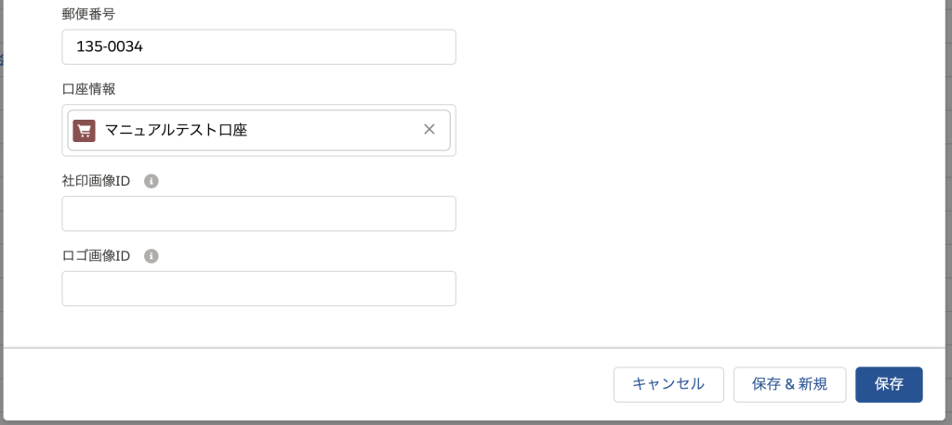Click the 口座情報 lookup box outer border
The image size is (952, 425).
pos(258,153)
